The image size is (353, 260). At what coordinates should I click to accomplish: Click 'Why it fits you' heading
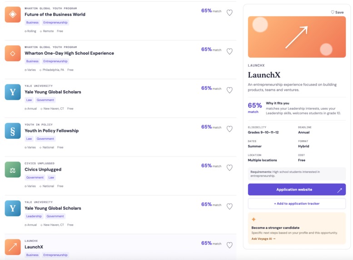(x=278, y=103)
